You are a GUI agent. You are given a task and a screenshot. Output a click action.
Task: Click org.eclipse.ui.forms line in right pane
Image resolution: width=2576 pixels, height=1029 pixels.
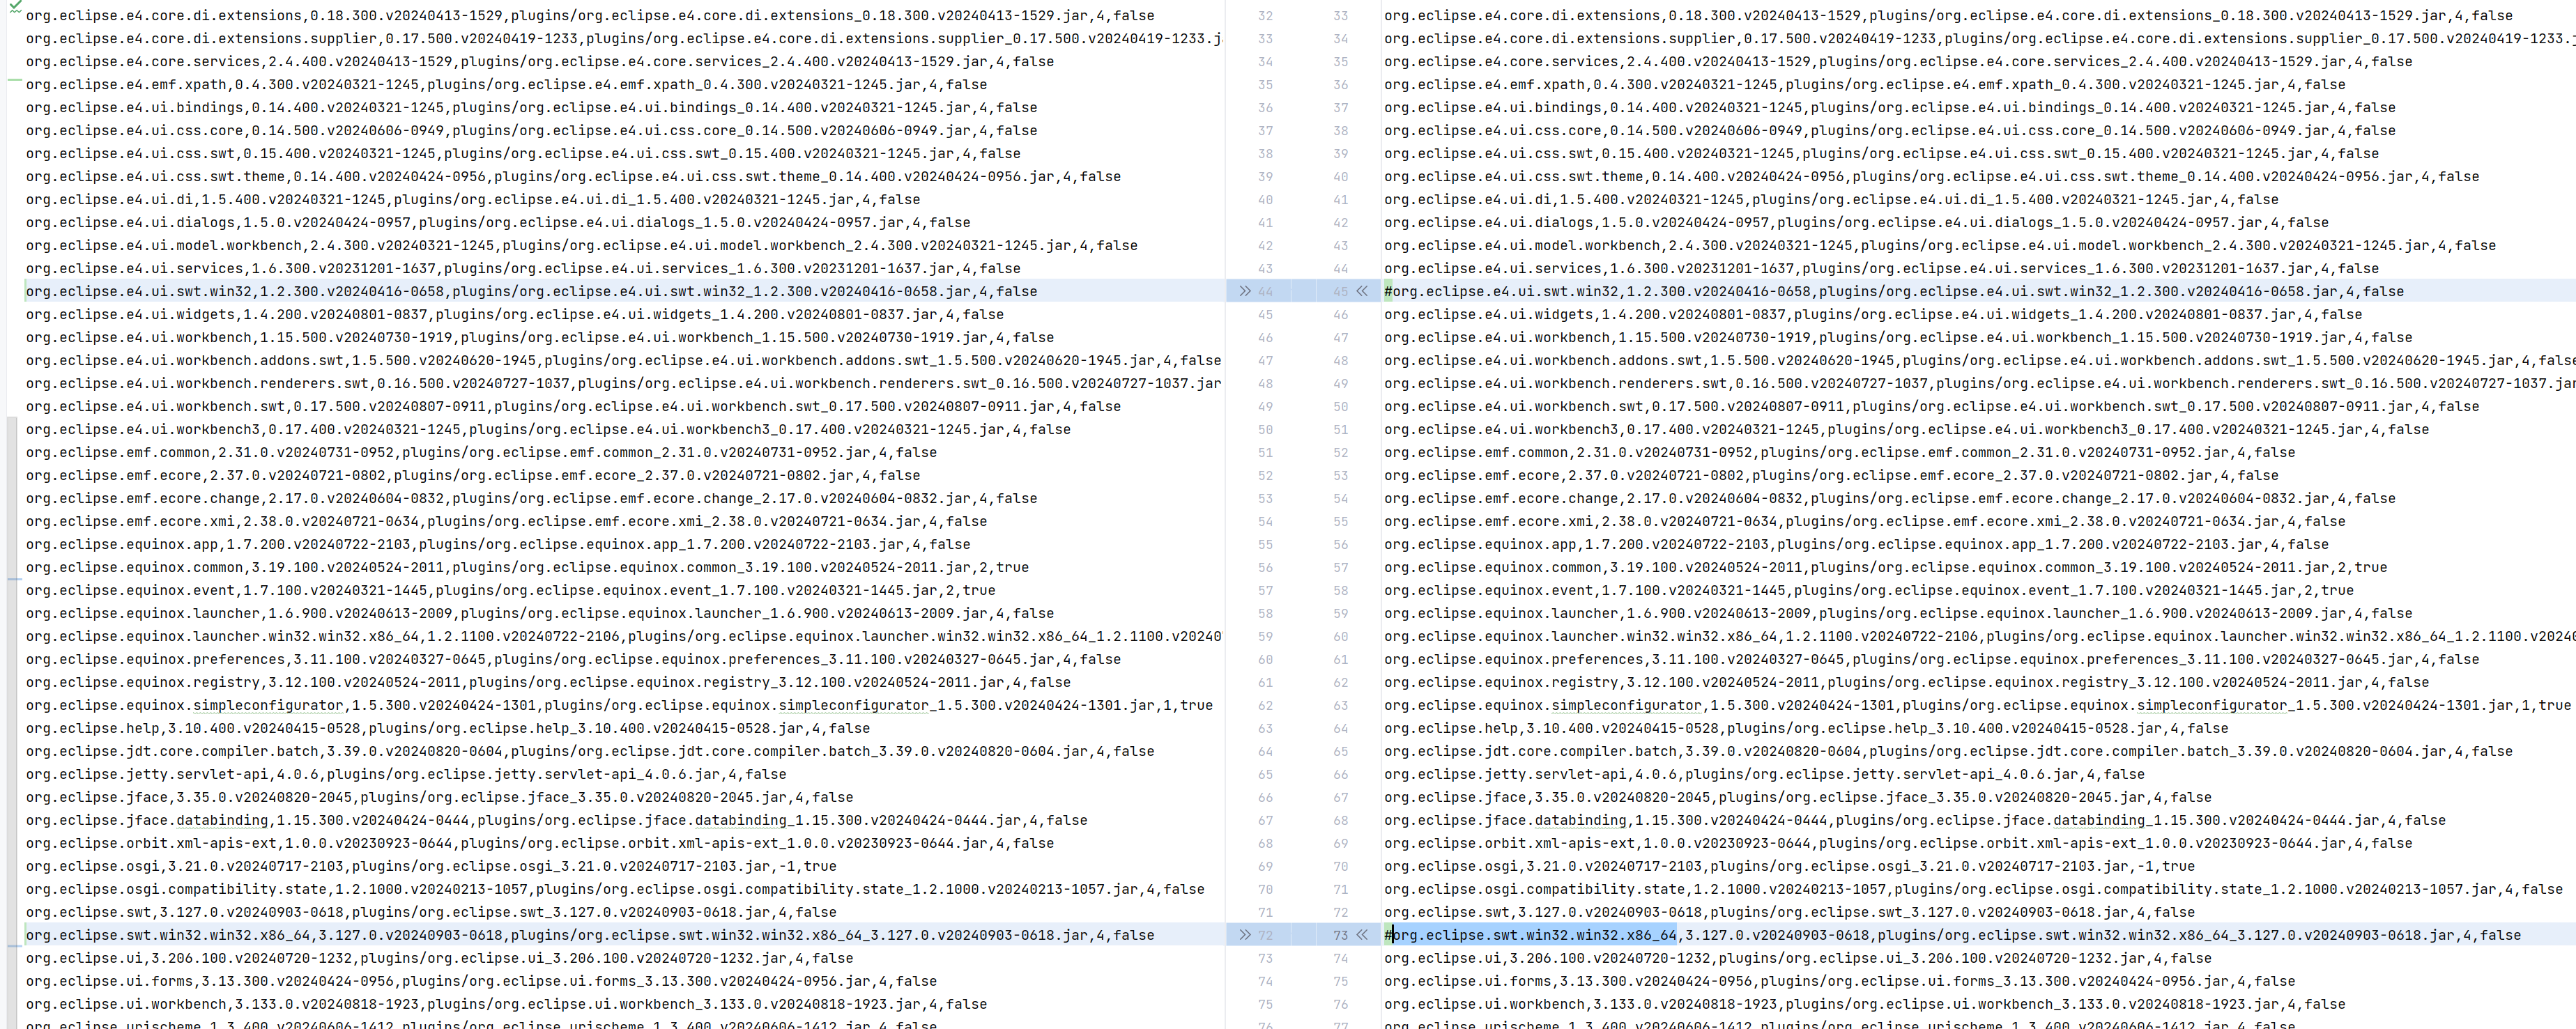1839,981
